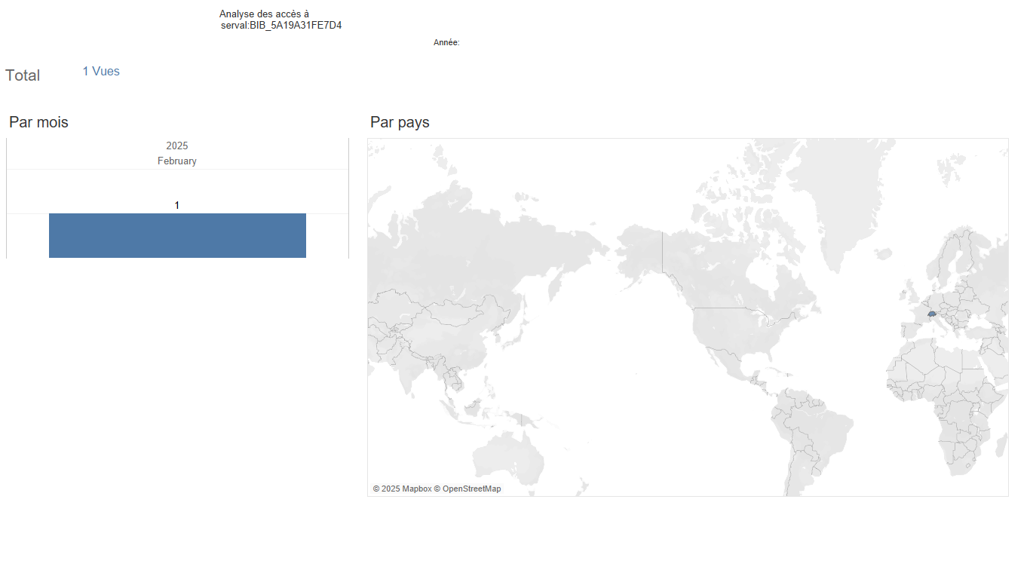This screenshot has height=579, width=1030.
Task: Select the February month header
Action: coord(177,161)
